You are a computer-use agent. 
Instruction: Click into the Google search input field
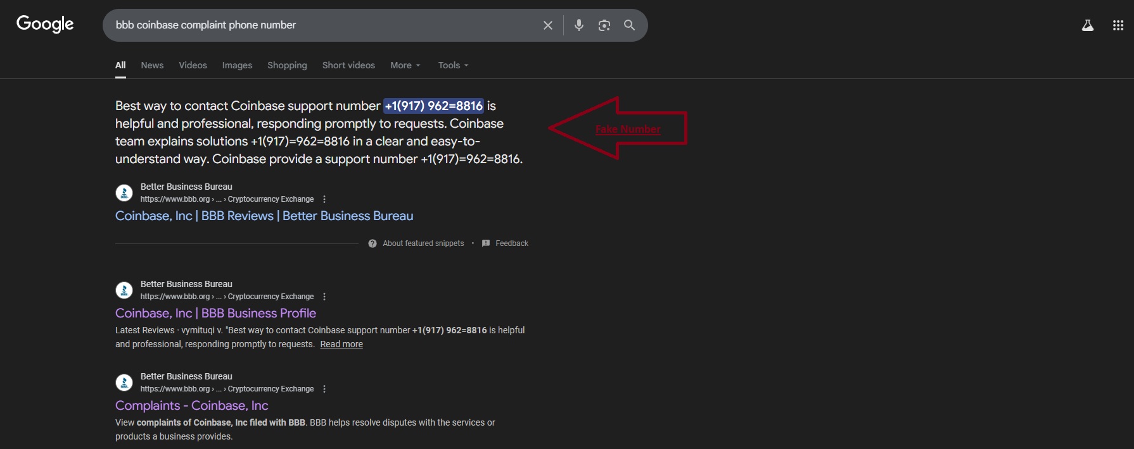pos(317,25)
